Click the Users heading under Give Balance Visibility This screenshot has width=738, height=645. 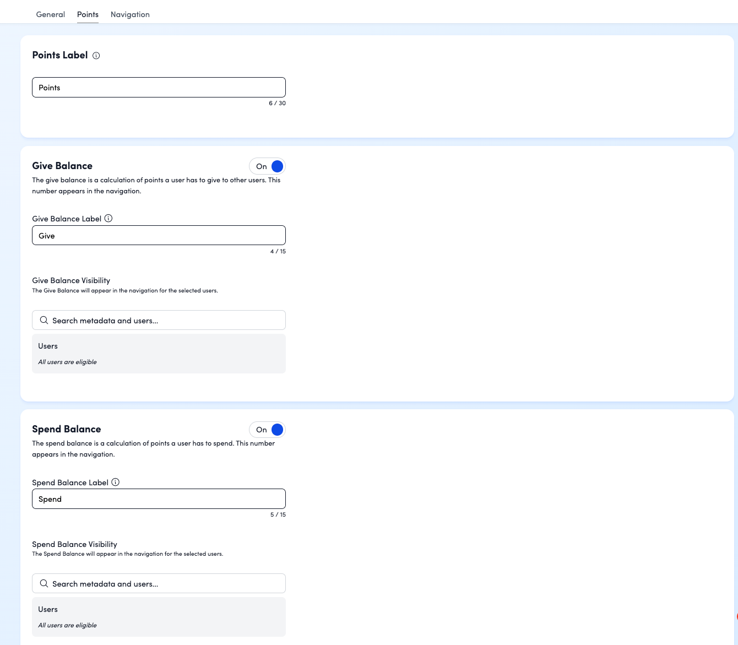click(x=48, y=346)
